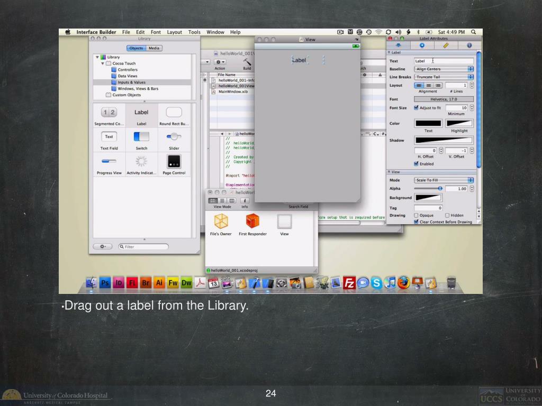Click the Library Filter search field

143,246
